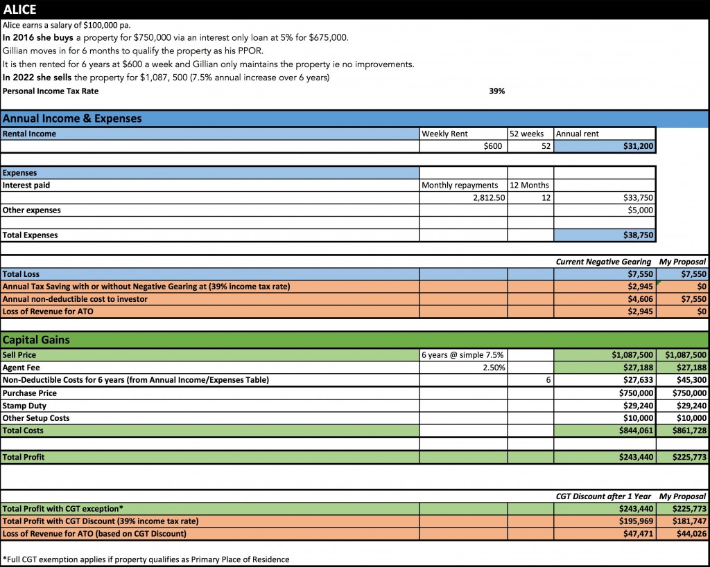Select the 39% Personal Income Tax Rate value

click(496, 91)
